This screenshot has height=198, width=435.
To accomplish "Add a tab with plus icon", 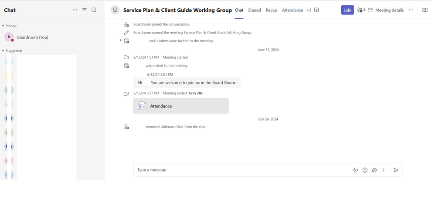I will point(317,10).
